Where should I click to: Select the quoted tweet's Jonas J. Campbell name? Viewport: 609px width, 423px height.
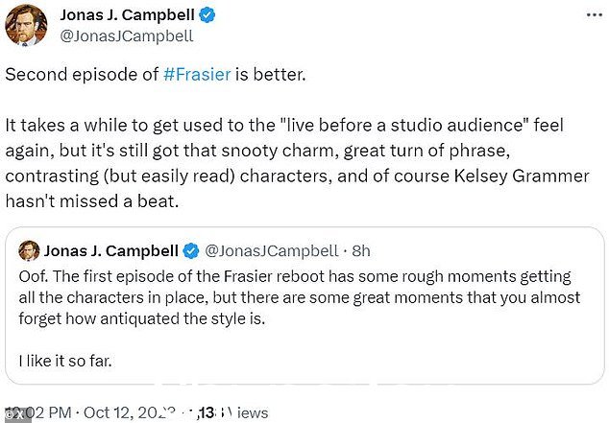111,251
